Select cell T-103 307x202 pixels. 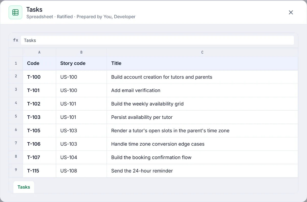(x=39, y=117)
